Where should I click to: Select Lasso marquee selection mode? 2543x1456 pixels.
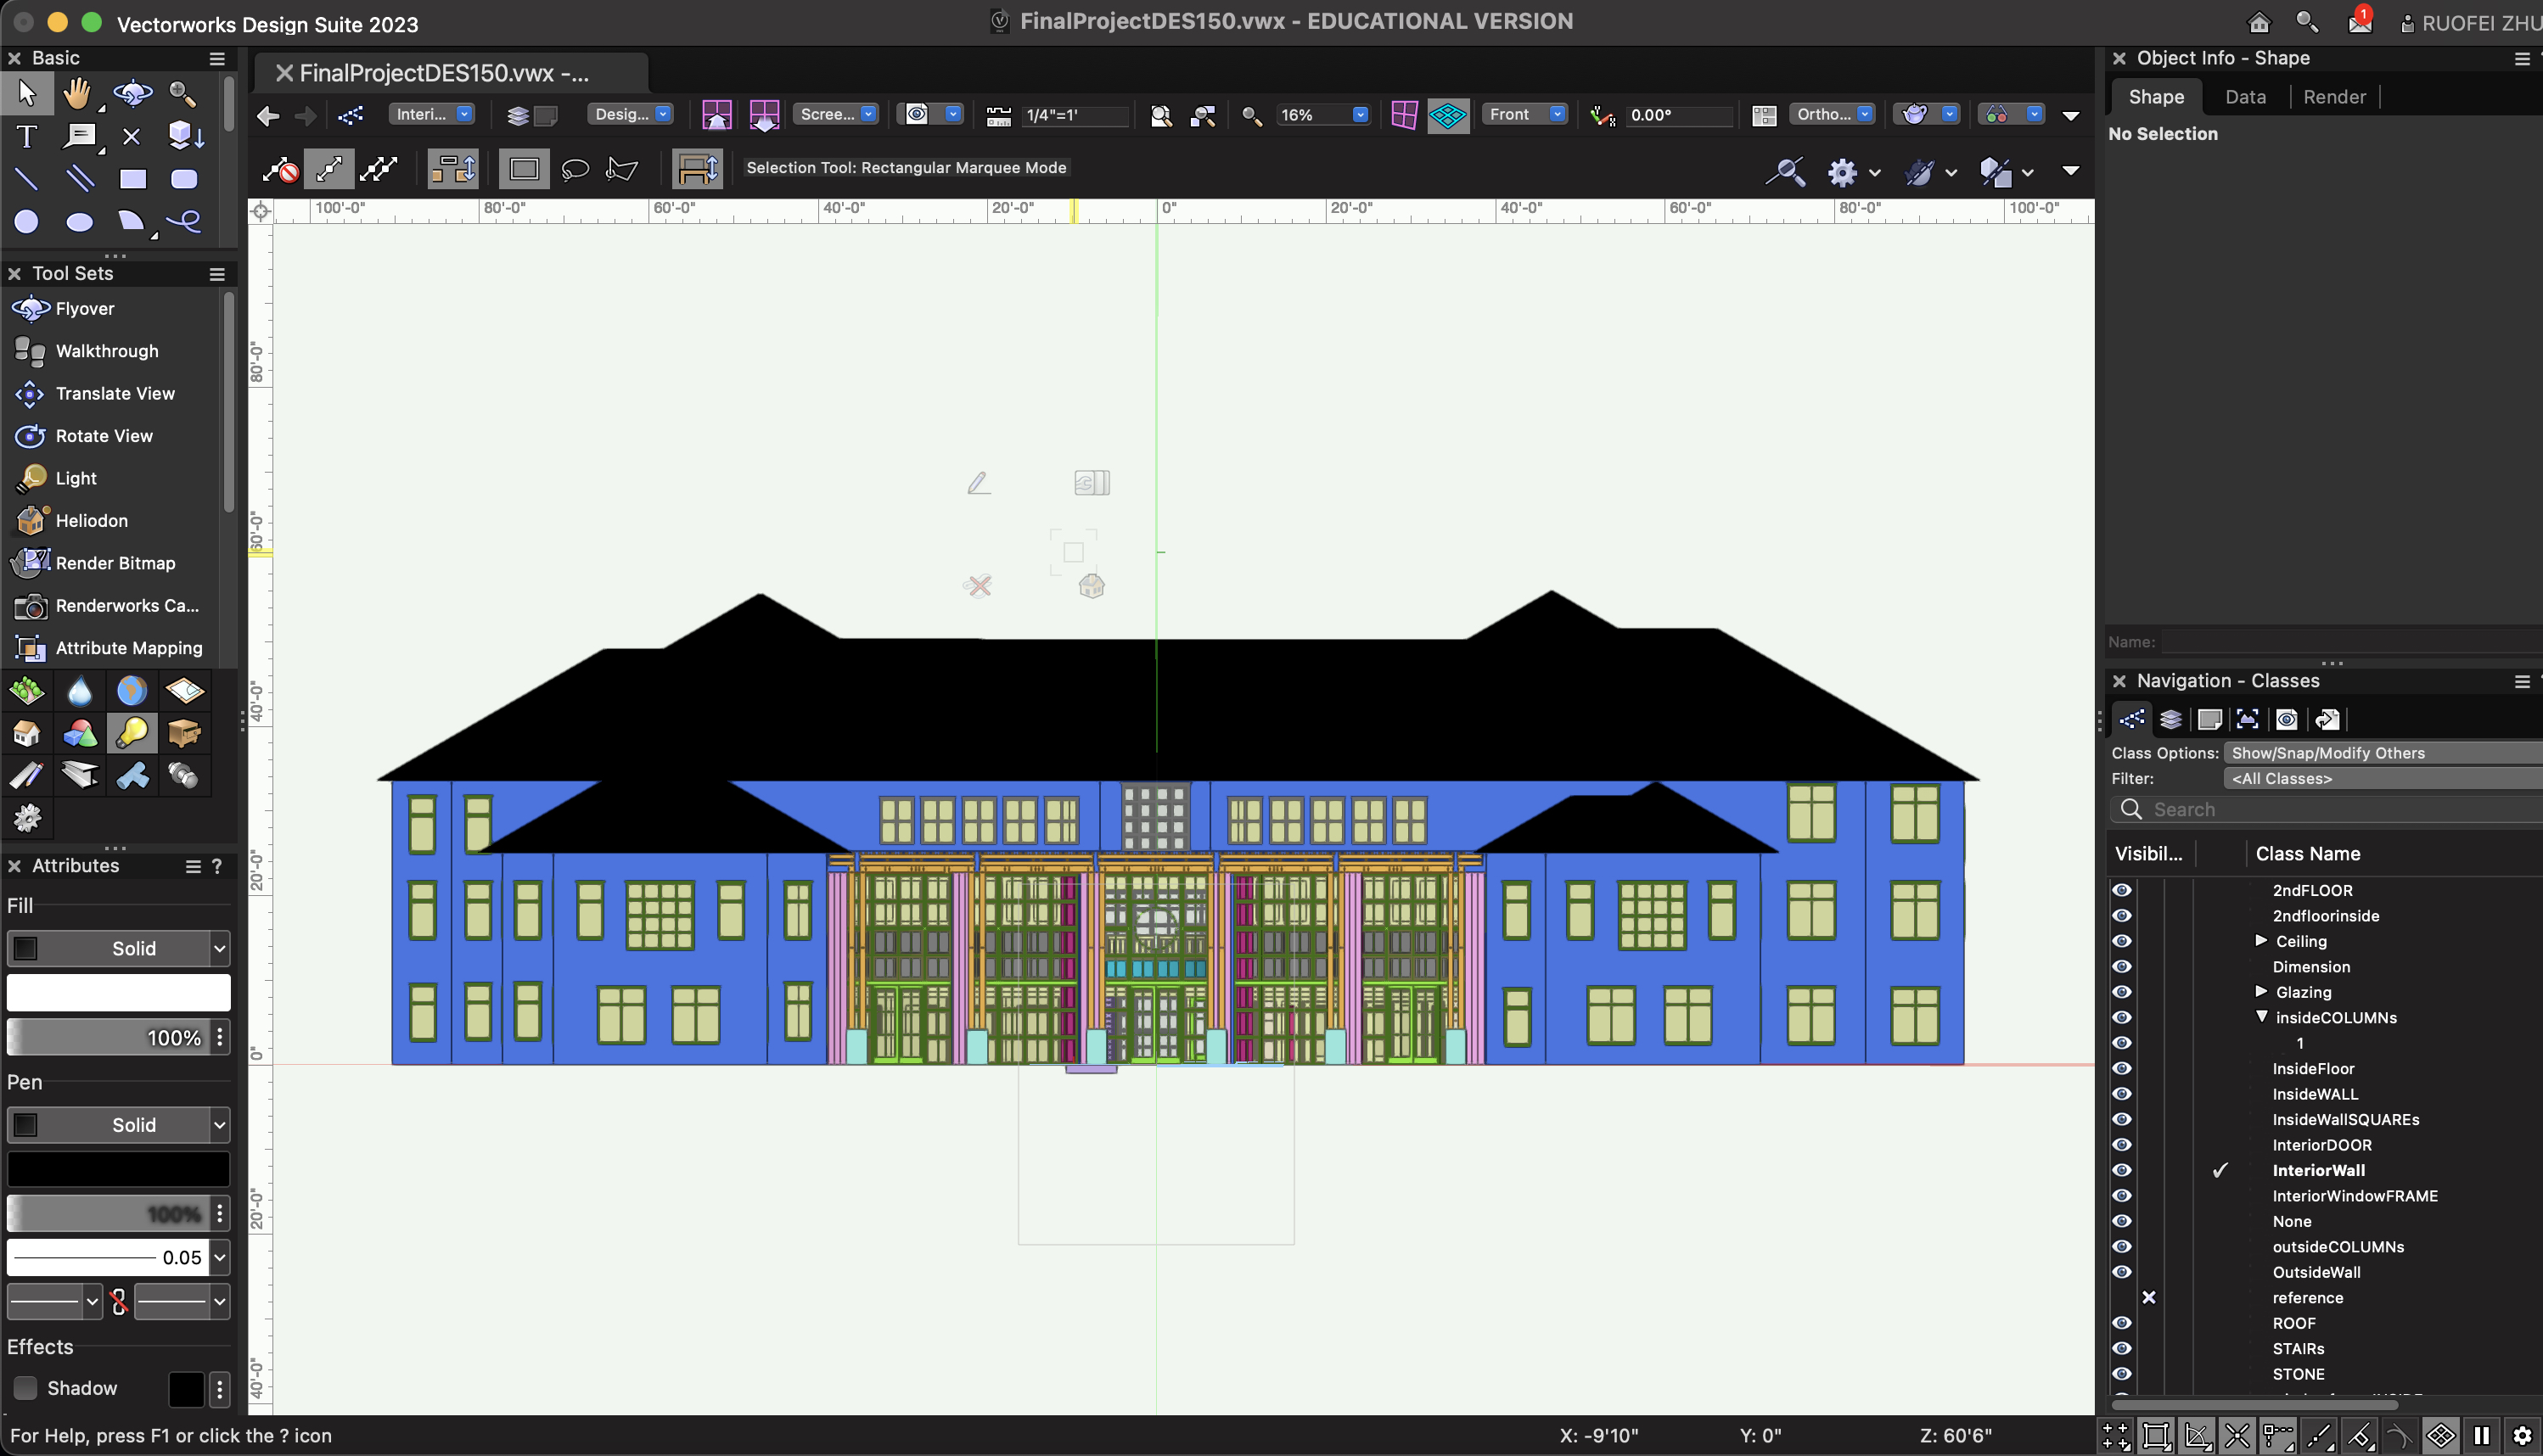(575, 169)
